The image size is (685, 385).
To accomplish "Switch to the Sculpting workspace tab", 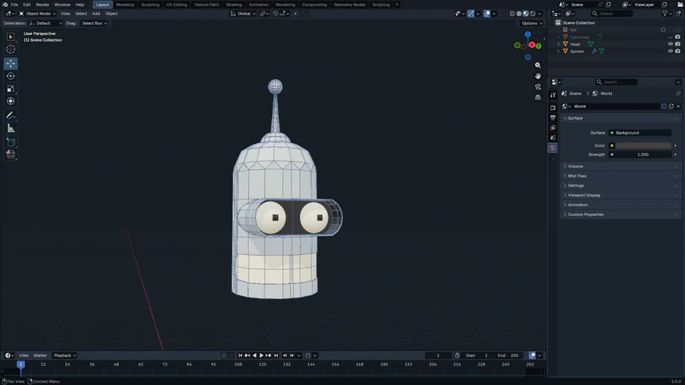I will [150, 5].
